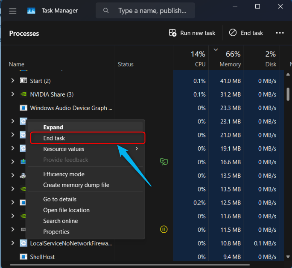Expand the LocalServiceNoNetworkFirewall group
292x268 pixels.
12,243
